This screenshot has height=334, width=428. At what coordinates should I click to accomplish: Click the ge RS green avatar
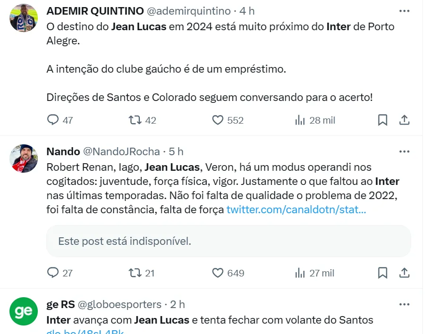pos(24,312)
